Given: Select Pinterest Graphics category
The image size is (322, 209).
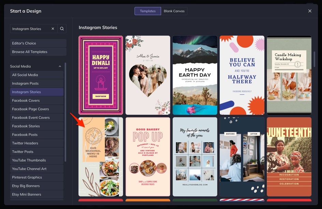Looking at the screenshot, I should pyautogui.click(x=37, y=177).
